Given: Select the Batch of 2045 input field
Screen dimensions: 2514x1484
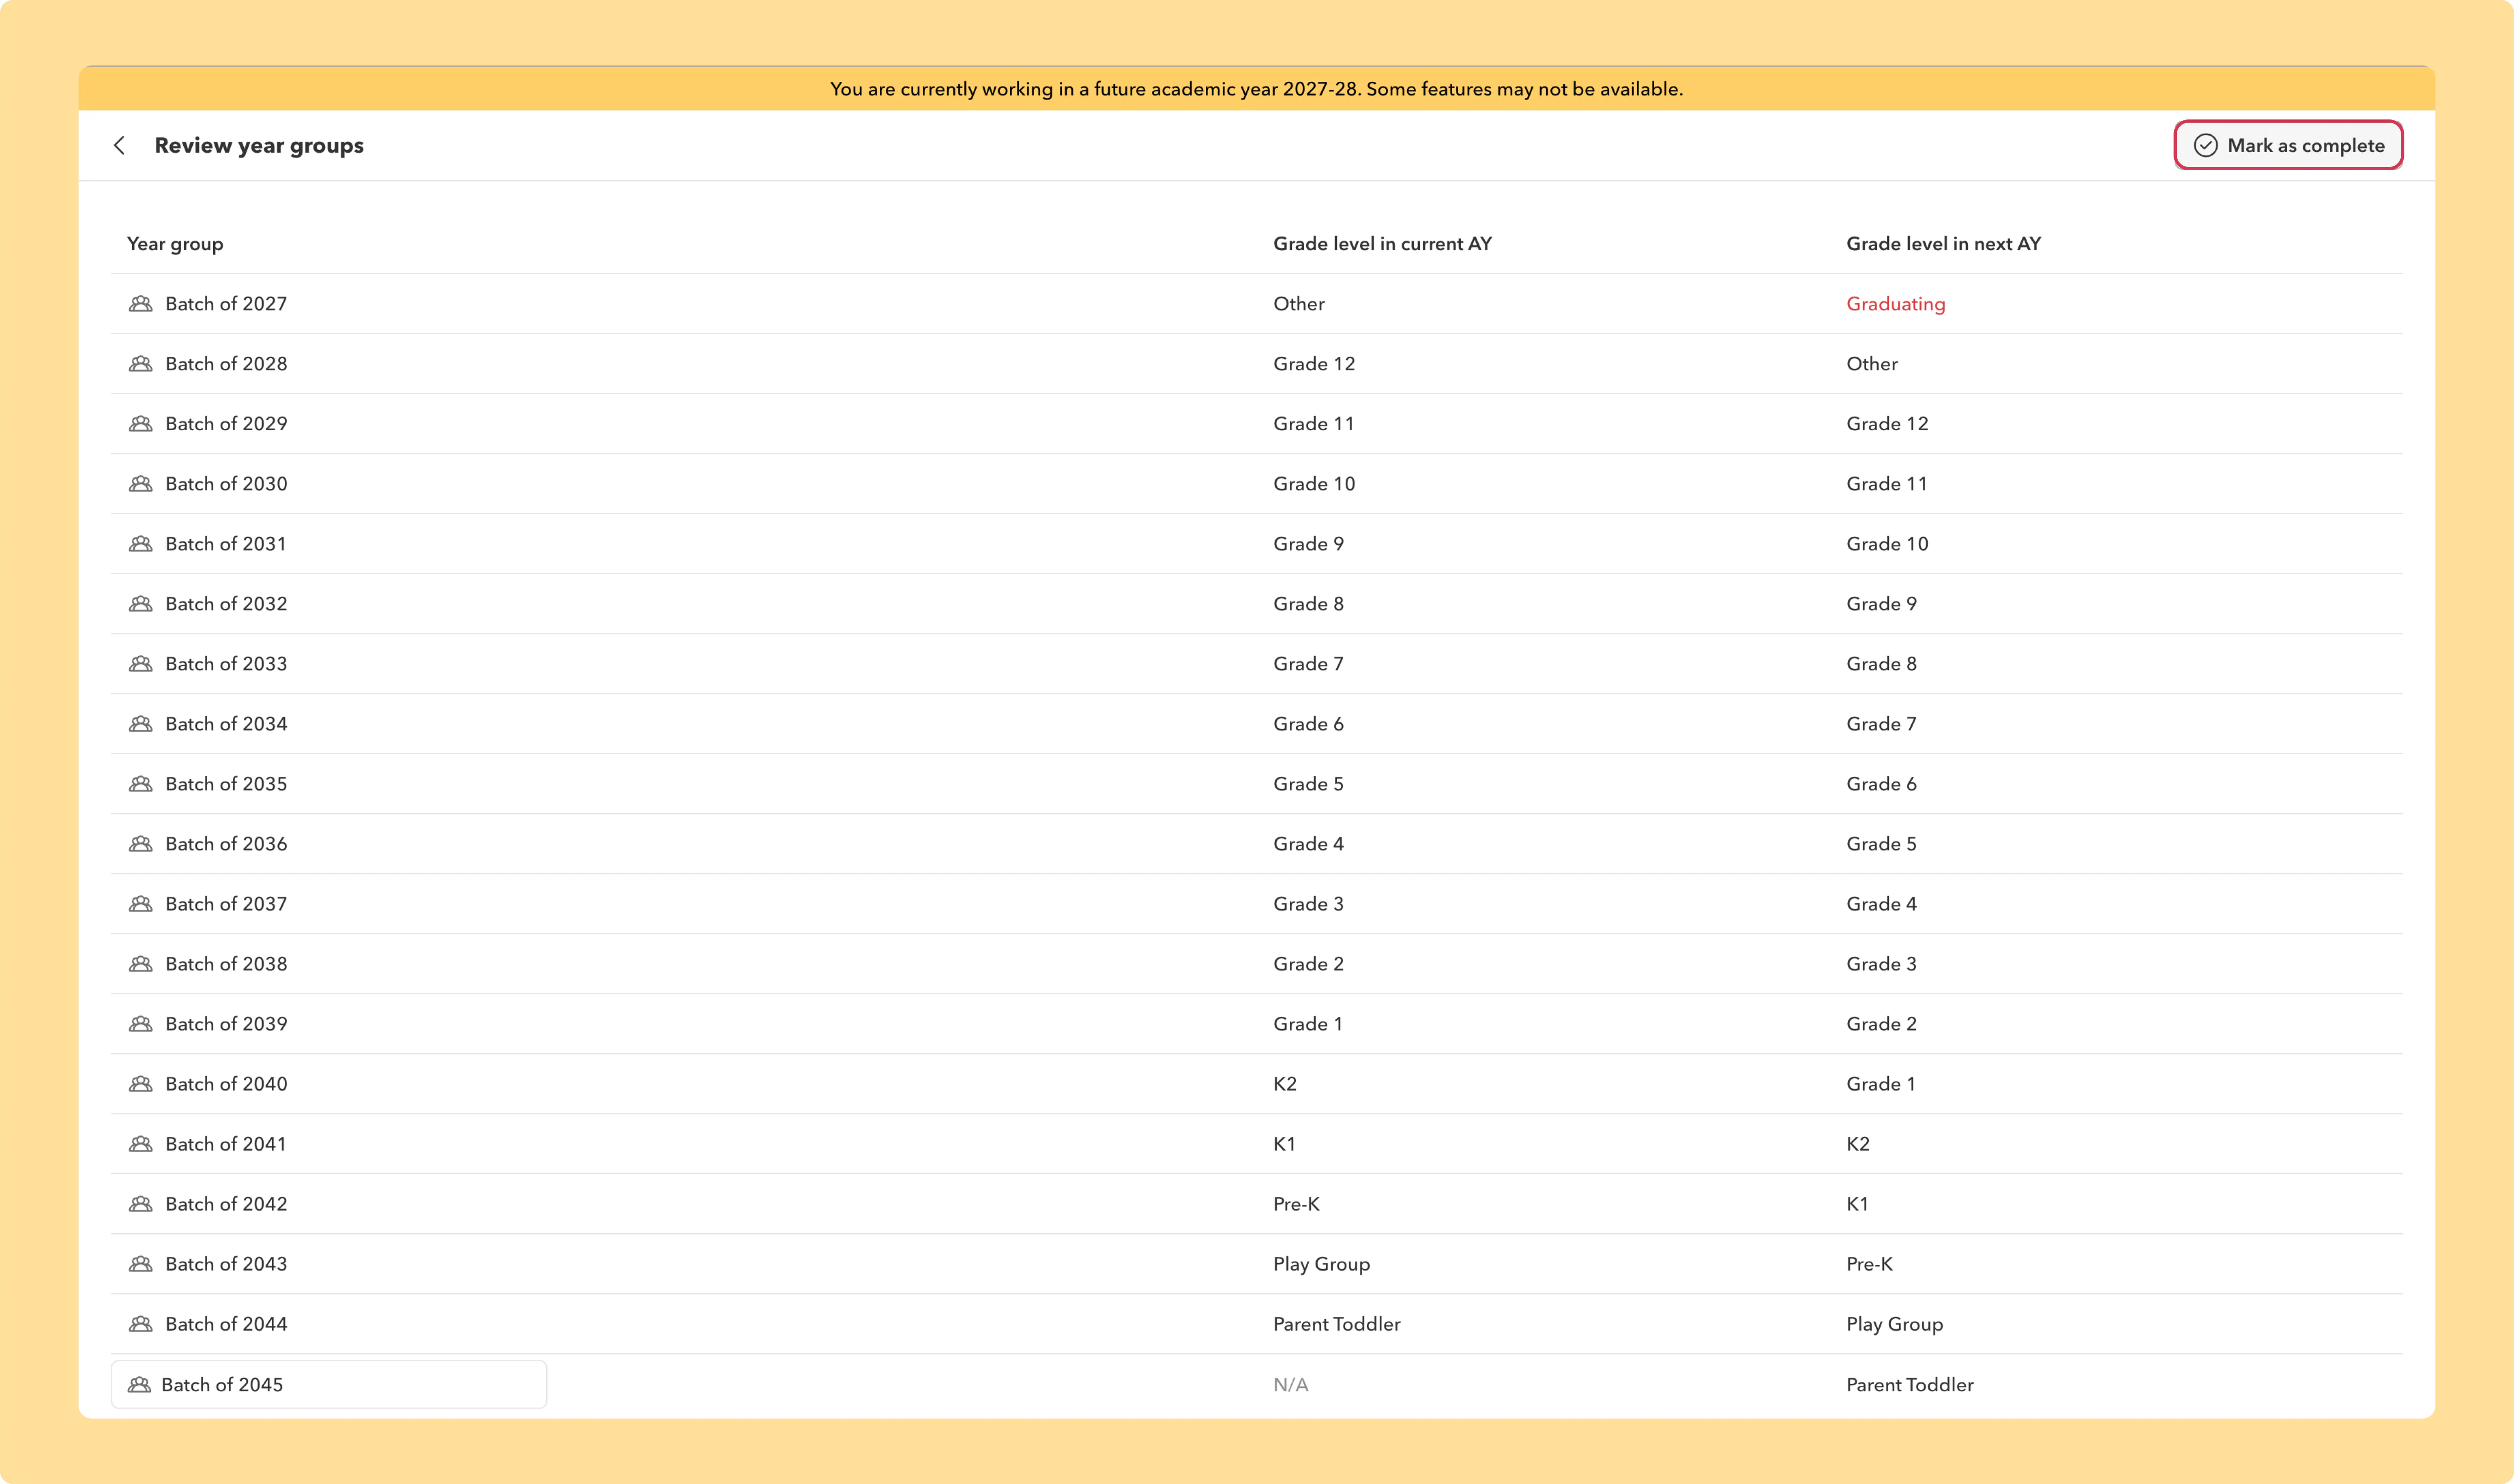Looking at the screenshot, I should coord(329,1384).
